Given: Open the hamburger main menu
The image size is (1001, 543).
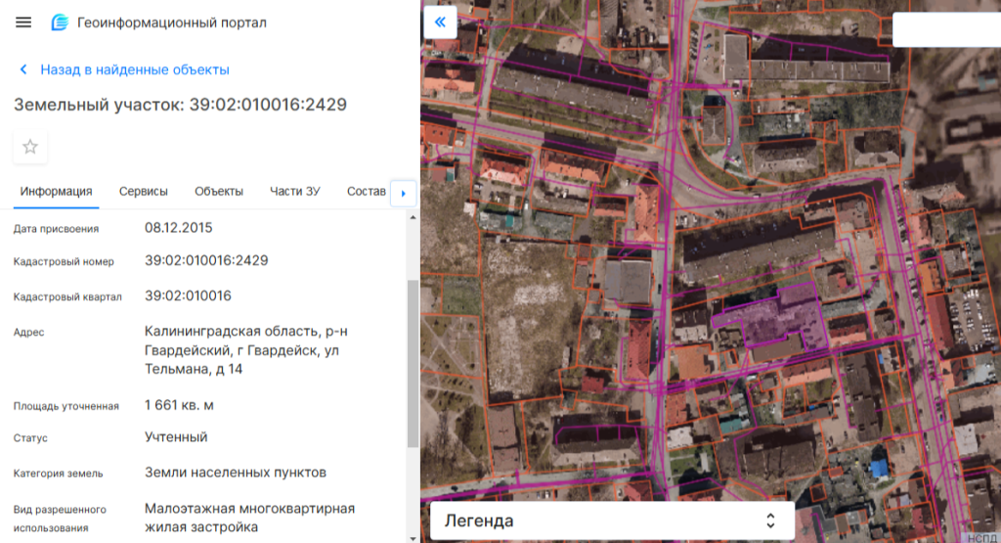Looking at the screenshot, I should coord(23,23).
